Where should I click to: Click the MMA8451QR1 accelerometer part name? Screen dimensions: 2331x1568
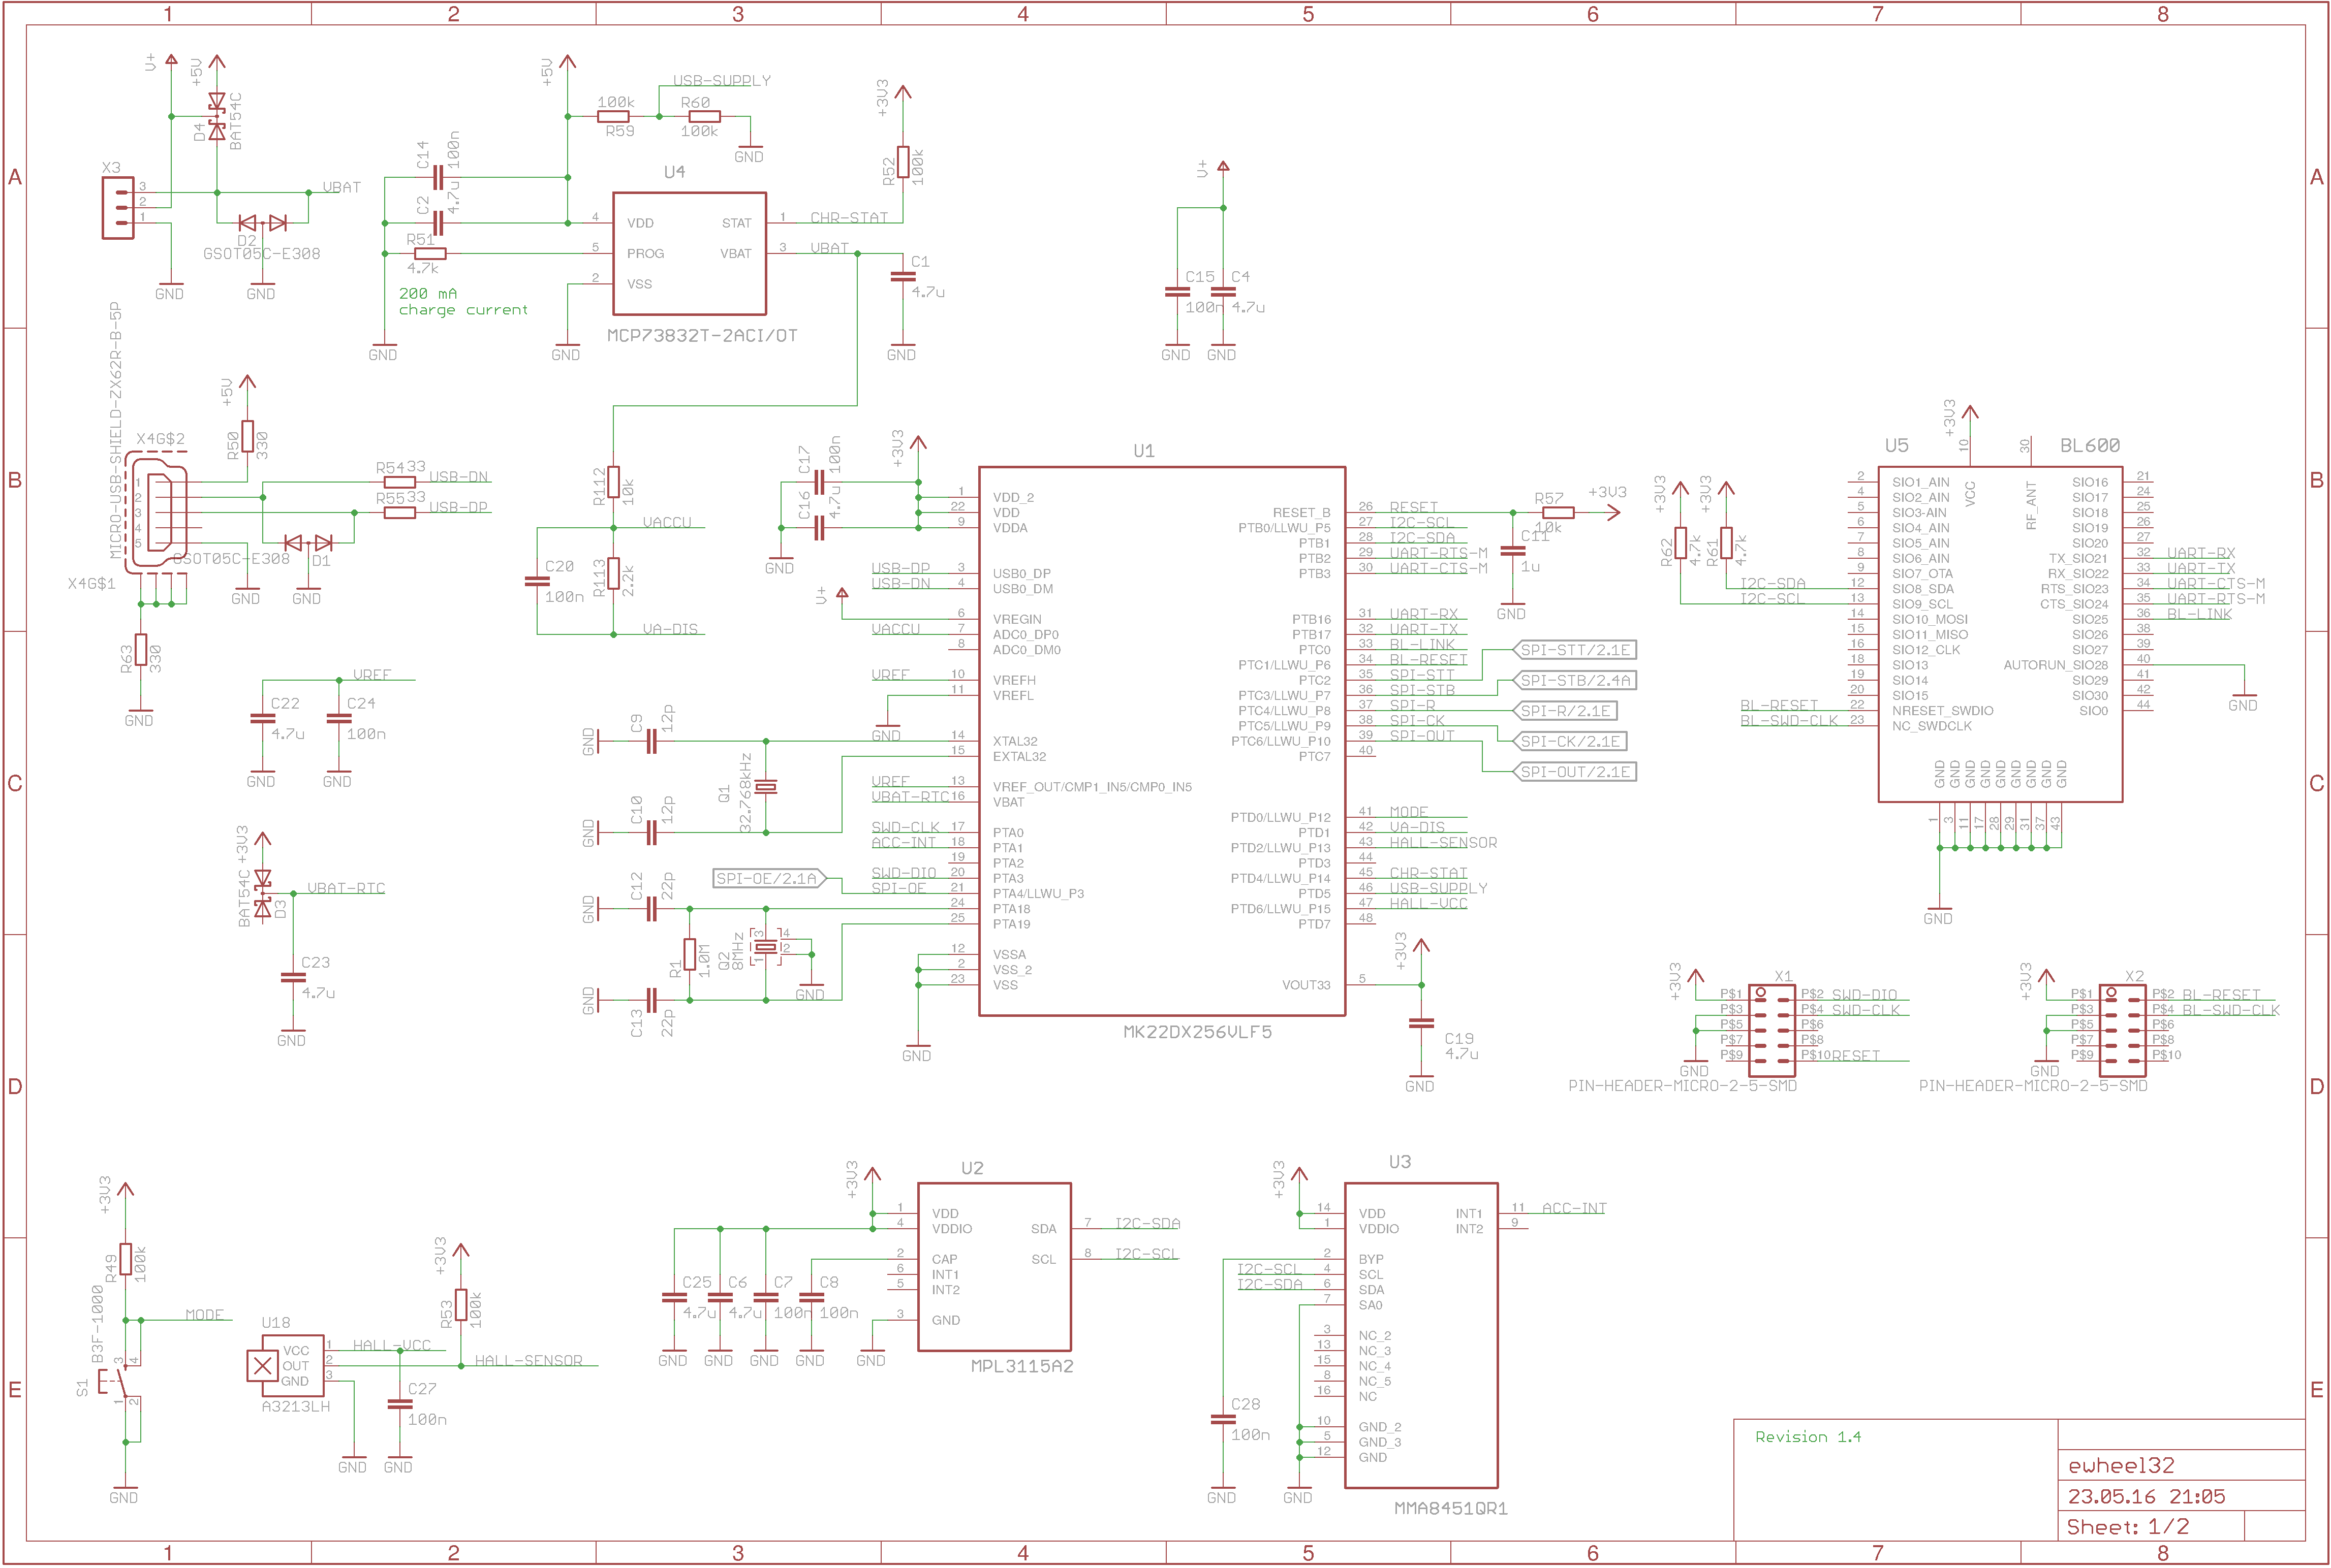coord(1451,1509)
